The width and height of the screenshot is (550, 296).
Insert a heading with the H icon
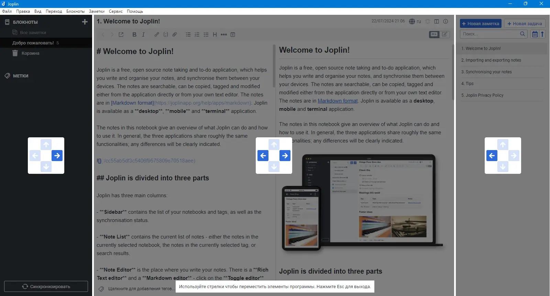pos(215,34)
